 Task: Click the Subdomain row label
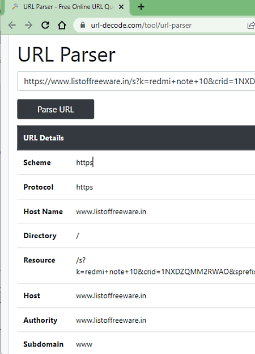44,344
